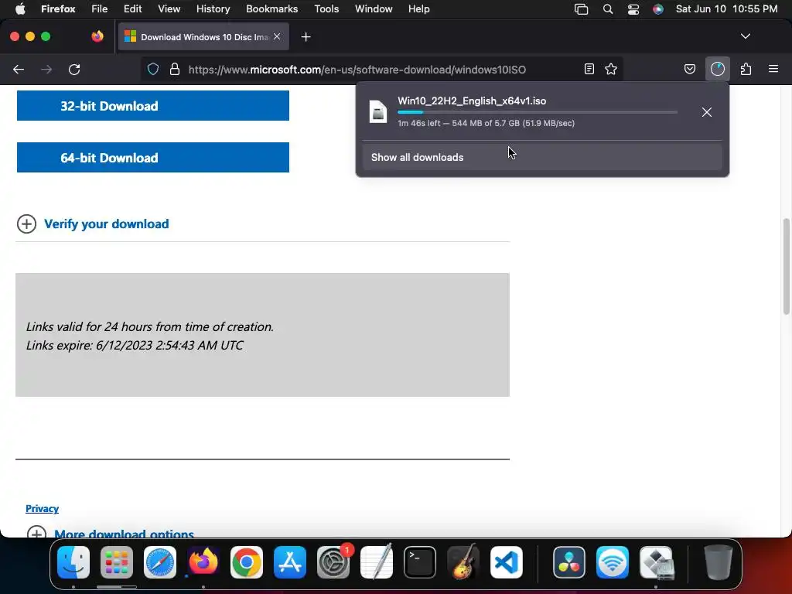Screen dimensions: 792x594
Task: Click the download filename Win10_22H2_English_x64v1.iso
Action: click(472, 101)
